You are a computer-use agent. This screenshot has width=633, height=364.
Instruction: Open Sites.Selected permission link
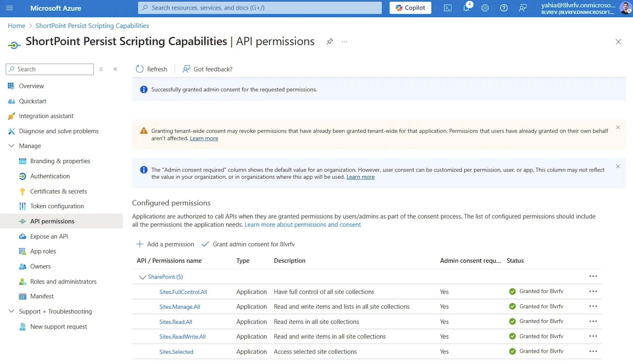(x=176, y=352)
